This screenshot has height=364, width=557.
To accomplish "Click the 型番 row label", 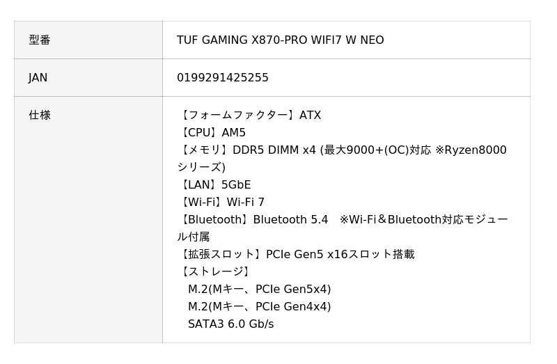I will point(40,40).
